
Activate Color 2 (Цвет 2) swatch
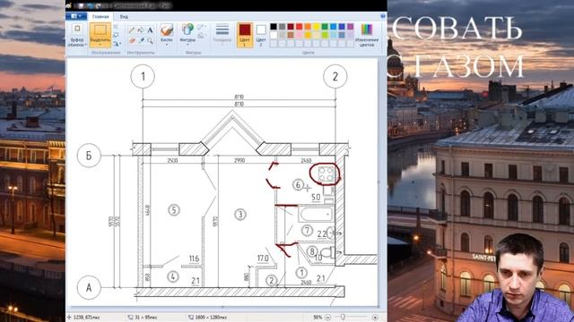pos(261,36)
